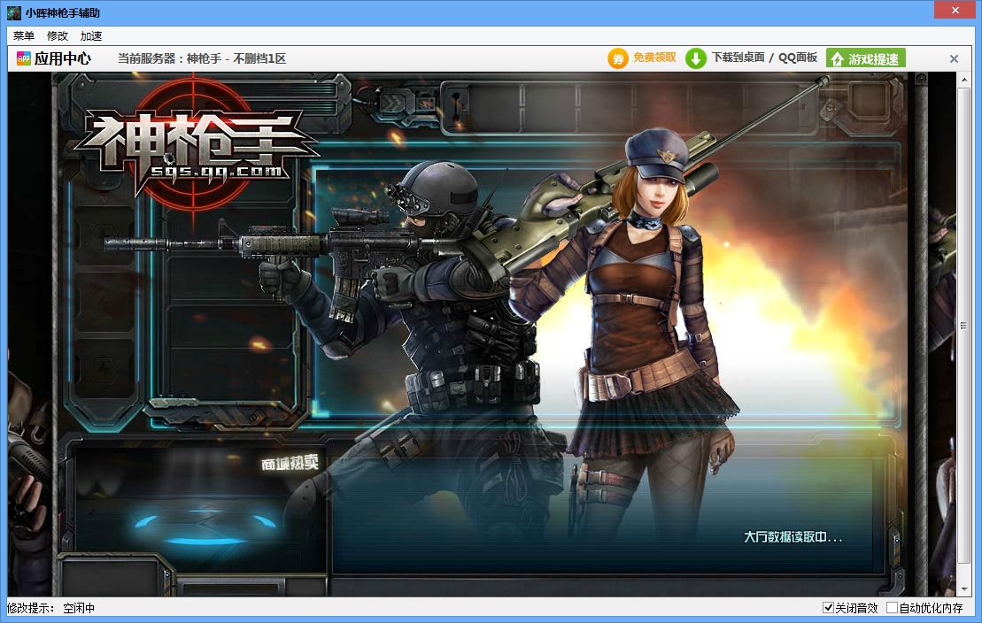Open the 应用中心 link
Image resolution: width=982 pixels, height=623 pixels.
63,58
